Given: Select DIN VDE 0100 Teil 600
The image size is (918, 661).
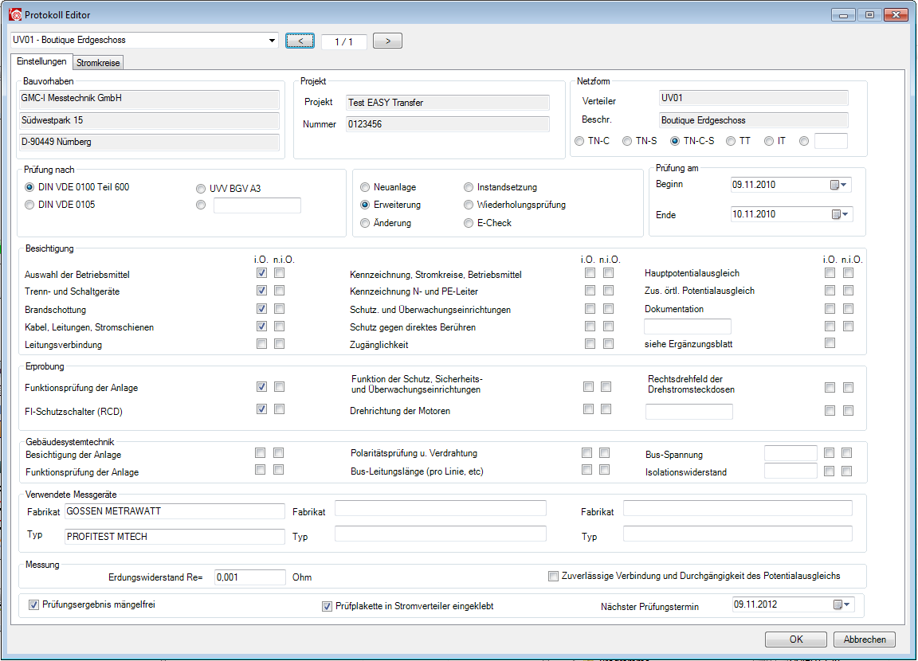Looking at the screenshot, I should (x=29, y=187).
